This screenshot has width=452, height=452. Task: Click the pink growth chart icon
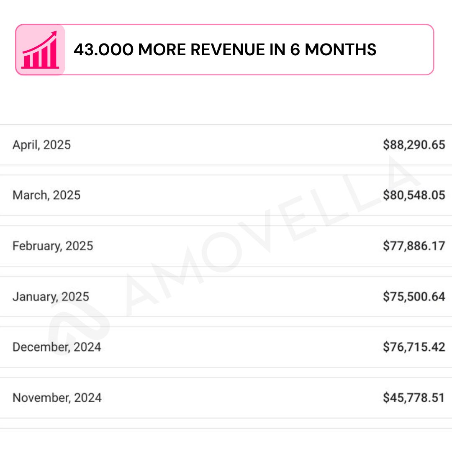tap(40, 50)
